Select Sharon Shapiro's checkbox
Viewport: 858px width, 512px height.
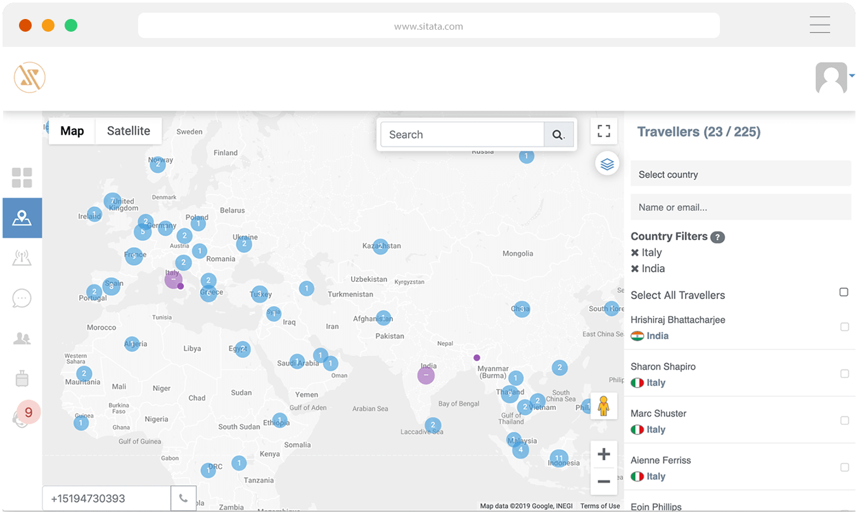[x=844, y=374]
